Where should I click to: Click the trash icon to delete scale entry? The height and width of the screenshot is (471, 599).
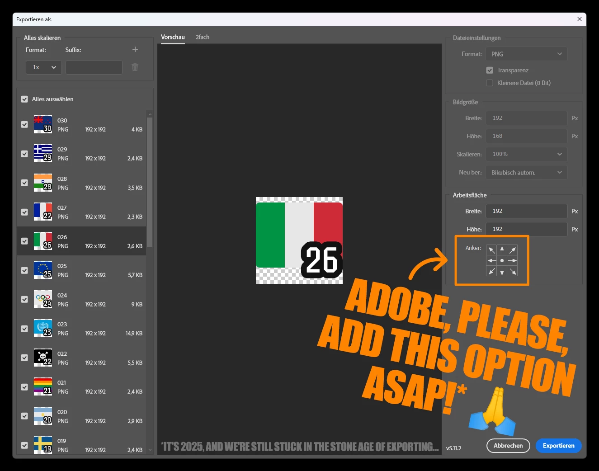135,67
